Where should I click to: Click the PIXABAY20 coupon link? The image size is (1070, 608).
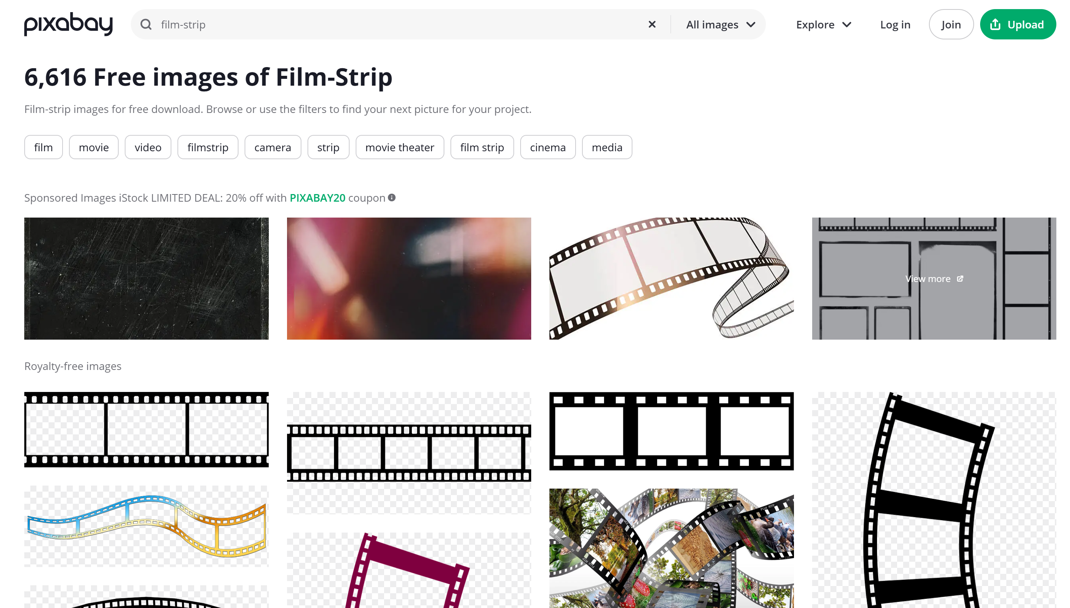pyautogui.click(x=317, y=197)
